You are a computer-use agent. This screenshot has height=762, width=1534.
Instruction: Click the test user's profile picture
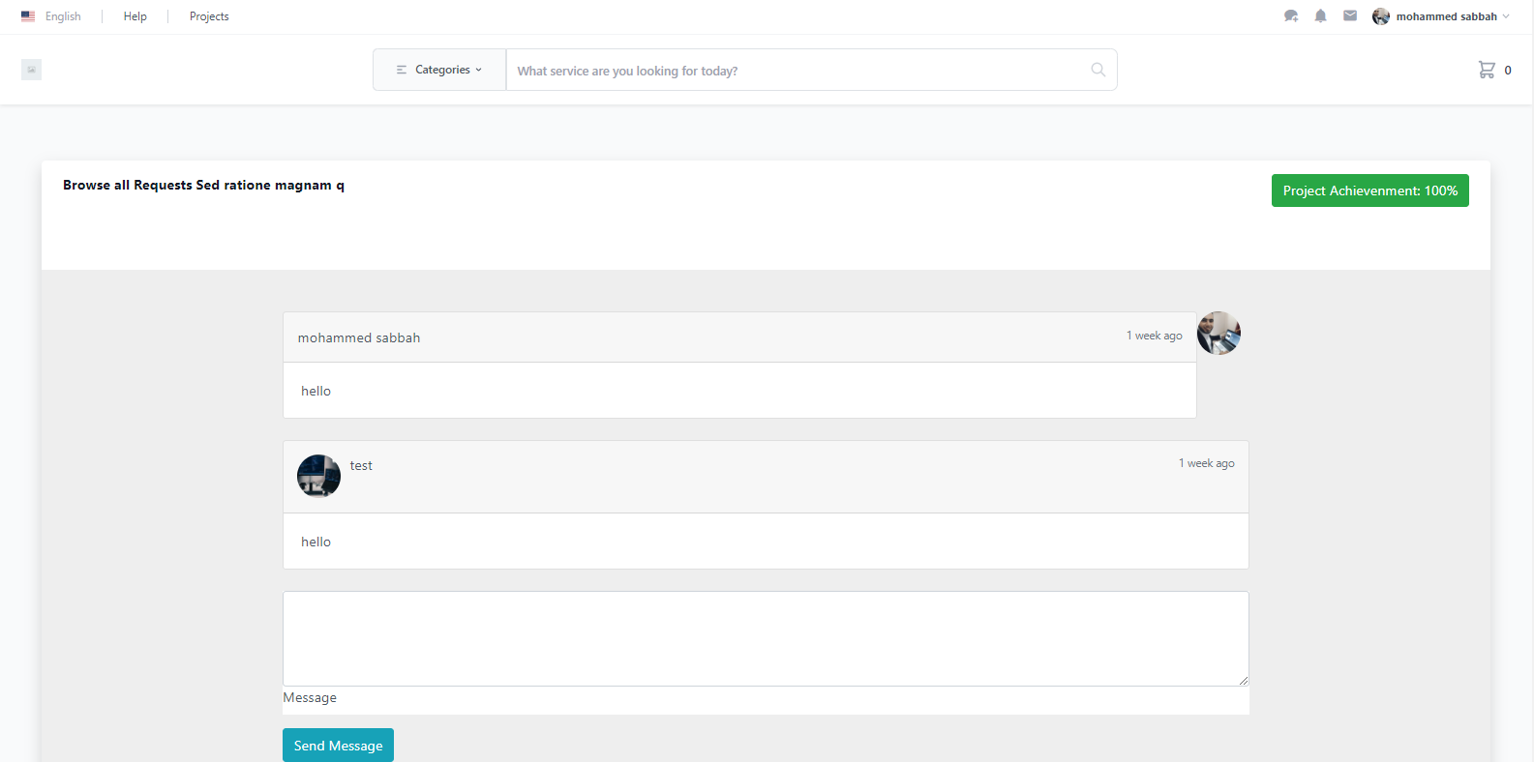pos(318,476)
